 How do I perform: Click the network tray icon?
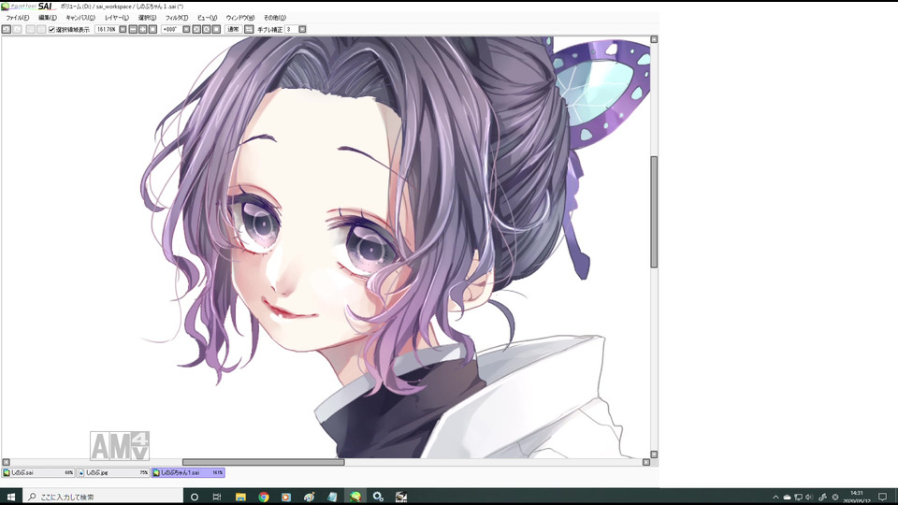coord(798,497)
